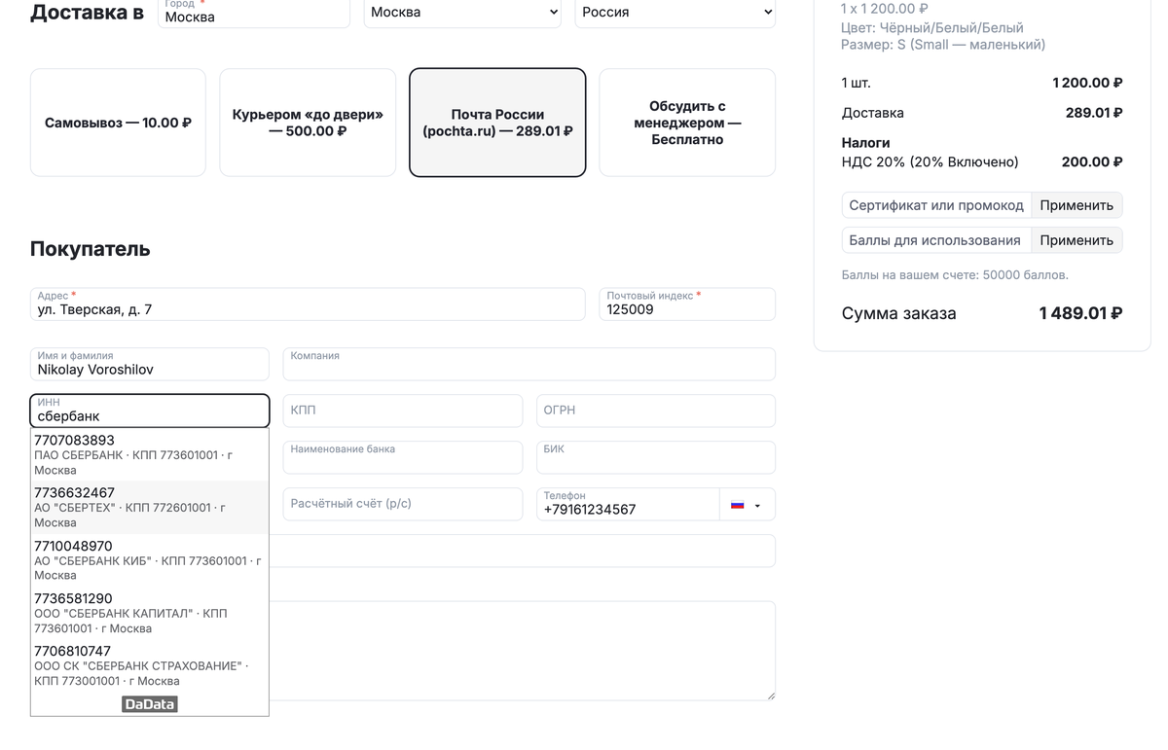
Task: Click the Доставка cost 289.01 ₽
Action: coord(1094,113)
